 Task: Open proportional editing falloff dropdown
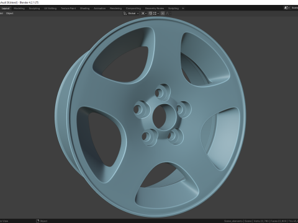click(168, 14)
